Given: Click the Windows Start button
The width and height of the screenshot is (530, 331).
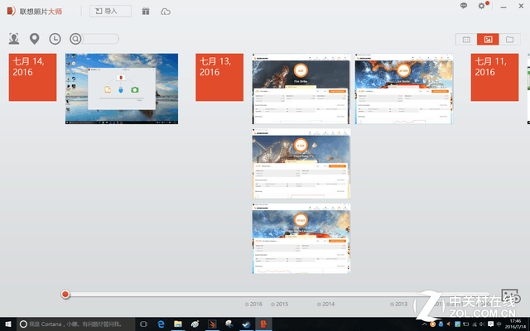Looking at the screenshot, I should [8, 324].
